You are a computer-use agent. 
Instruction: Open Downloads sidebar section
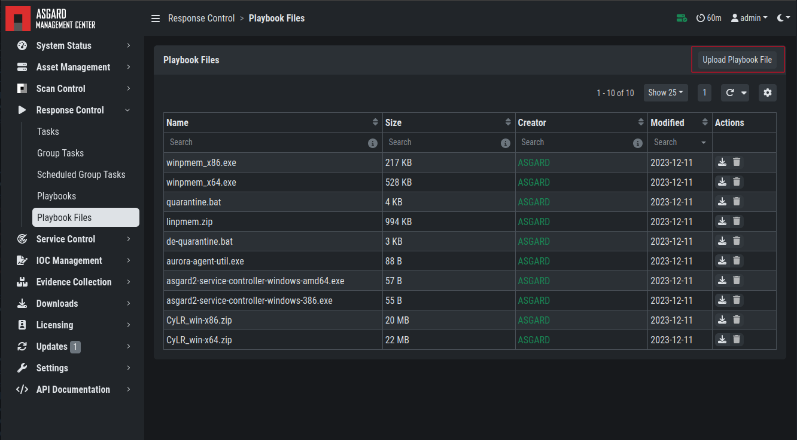pyautogui.click(x=72, y=303)
